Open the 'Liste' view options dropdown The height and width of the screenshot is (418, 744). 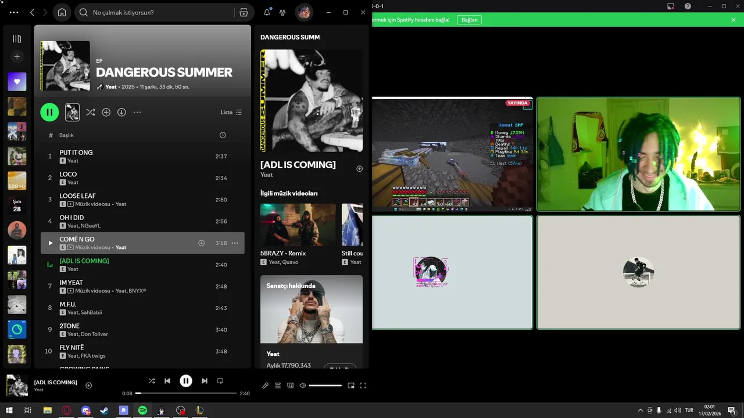click(231, 112)
